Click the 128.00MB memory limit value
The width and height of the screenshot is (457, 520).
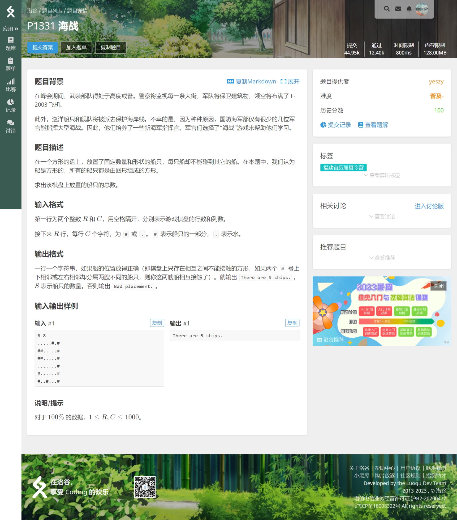pyautogui.click(x=435, y=53)
